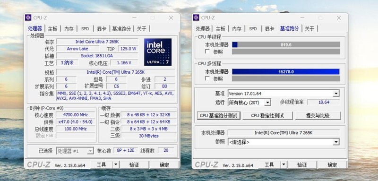
Task: Click the single-thread score bar showing 819.6
Action: [x=286, y=44]
